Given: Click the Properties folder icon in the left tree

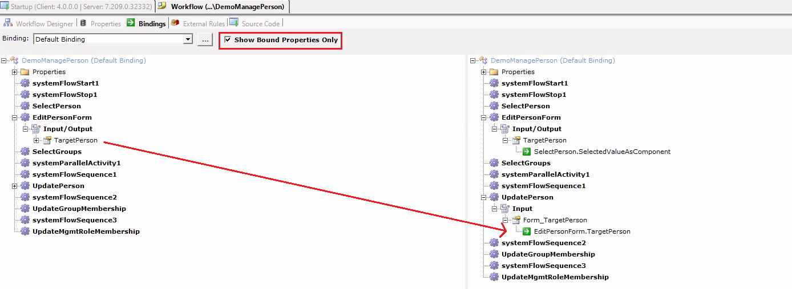Looking at the screenshot, I should click(25, 72).
